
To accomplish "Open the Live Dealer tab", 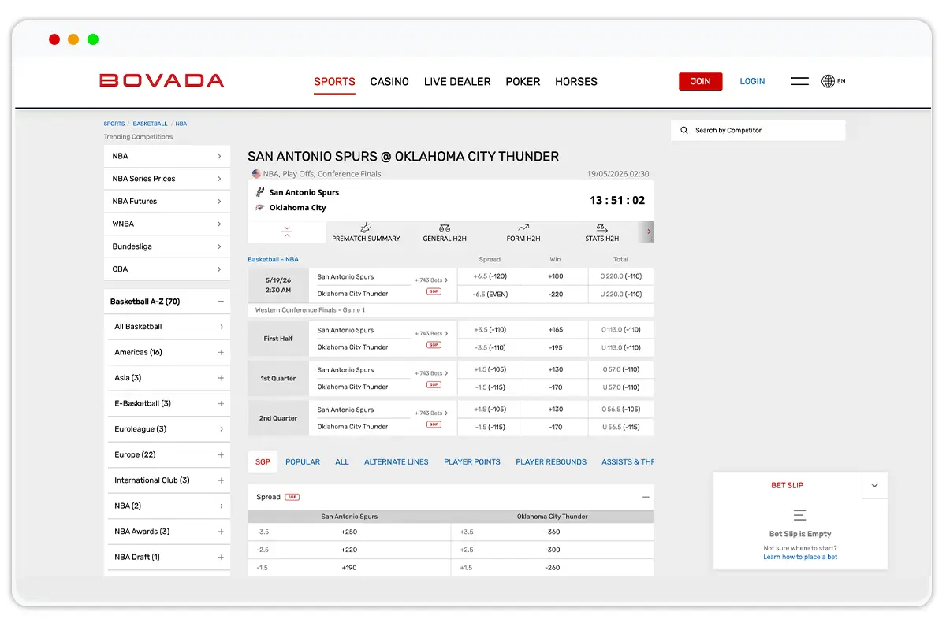I will [457, 82].
